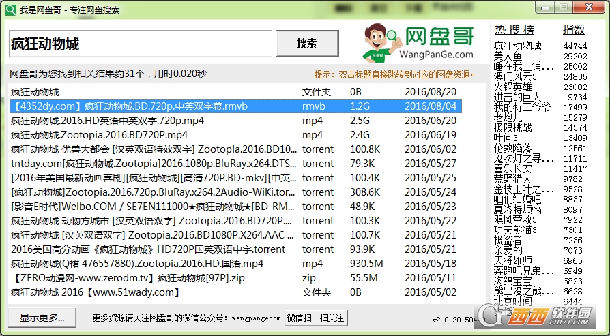Click the magnifier app icon in title bar
The height and width of the screenshot is (336, 610).
tap(11, 10)
